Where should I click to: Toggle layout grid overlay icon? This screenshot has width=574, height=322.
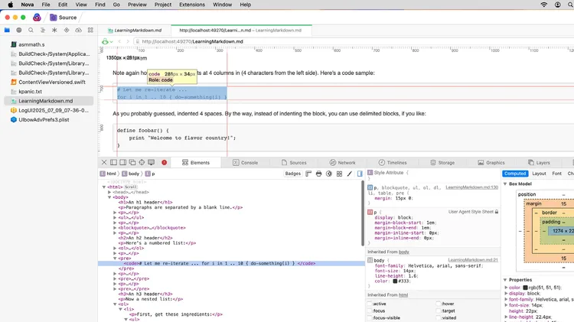coord(339,174)
